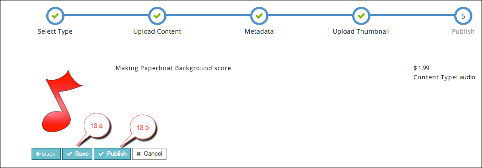This screenshot has width=482, height=168.
Task: Click the $ 1.99 price text
Action: click(x=423, y=68)
